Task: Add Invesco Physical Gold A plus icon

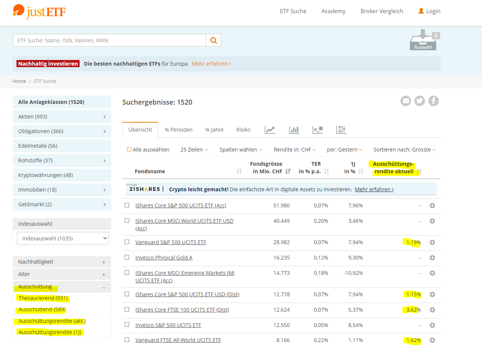Action: (432, 258)
